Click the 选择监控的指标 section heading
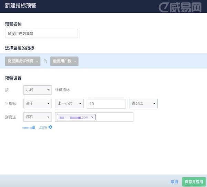207x187 pixels. coord(19,48)
